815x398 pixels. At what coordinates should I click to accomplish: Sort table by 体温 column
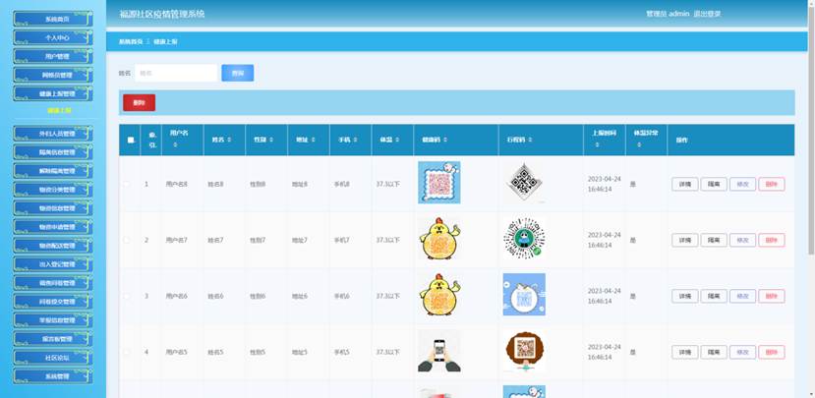coord(397,140)
